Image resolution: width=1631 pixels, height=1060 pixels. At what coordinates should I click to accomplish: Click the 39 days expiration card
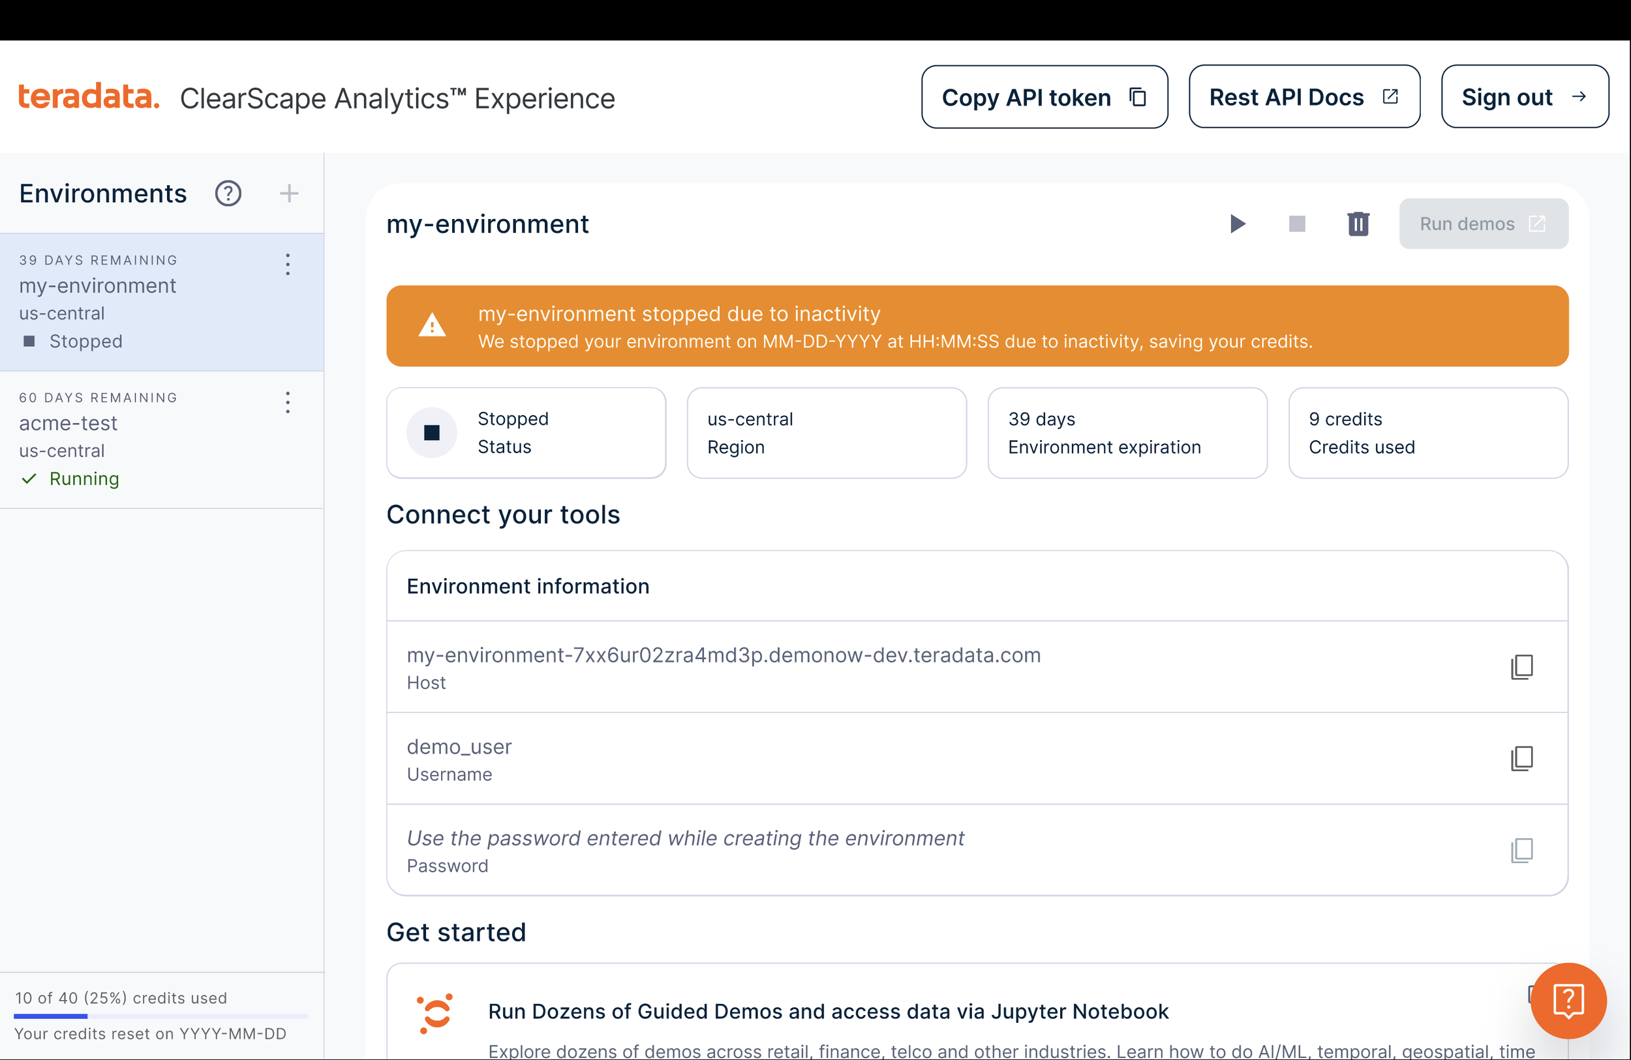tap(1127, 433)
